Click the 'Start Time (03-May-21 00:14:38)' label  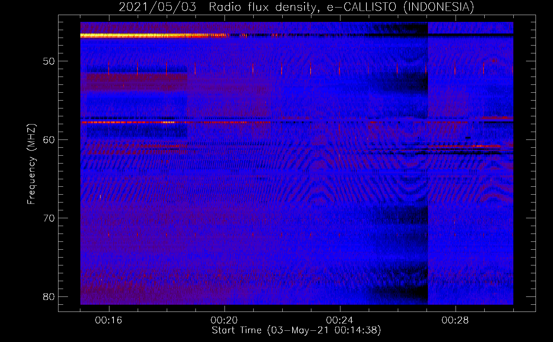click(x=296, y=330)
